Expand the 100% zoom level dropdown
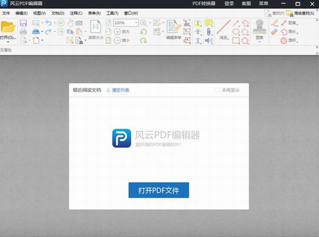The width and height of the screenshot is (319, 237). [x=136, y=23]
